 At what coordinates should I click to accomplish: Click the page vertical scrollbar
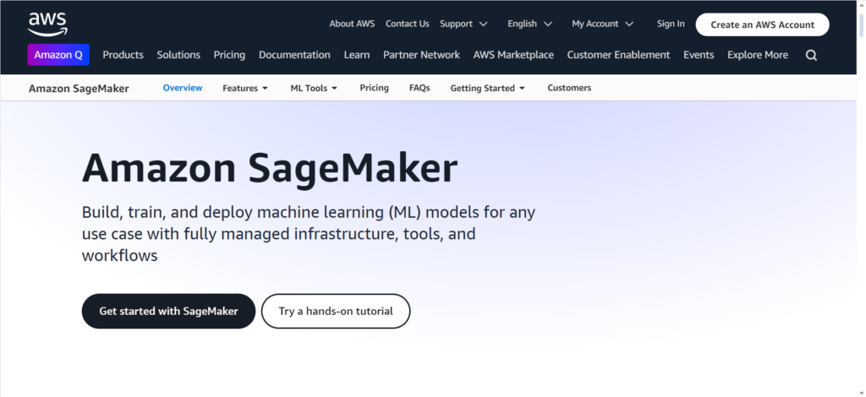click(x=861, y=26)
